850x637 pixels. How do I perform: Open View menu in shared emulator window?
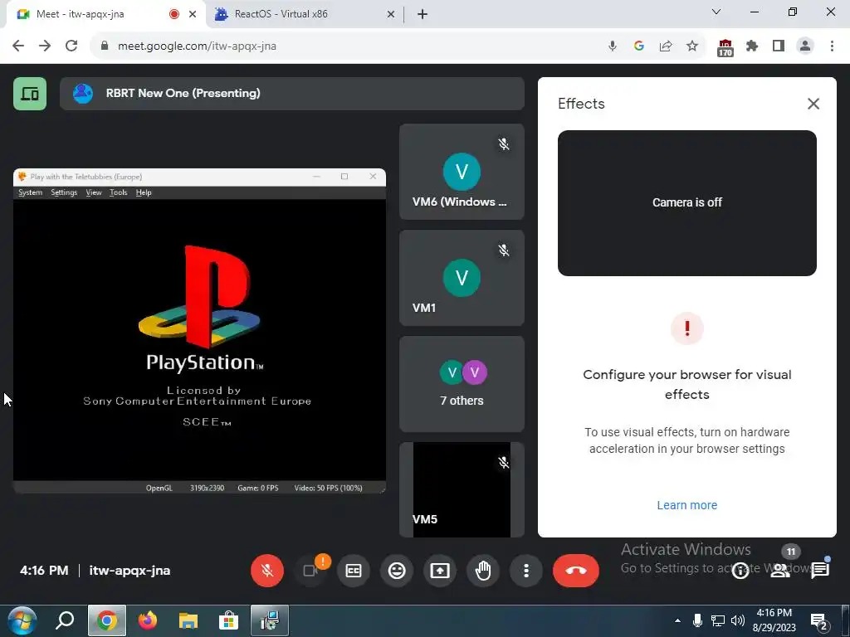pyautogui.click(x=94, y=192)
